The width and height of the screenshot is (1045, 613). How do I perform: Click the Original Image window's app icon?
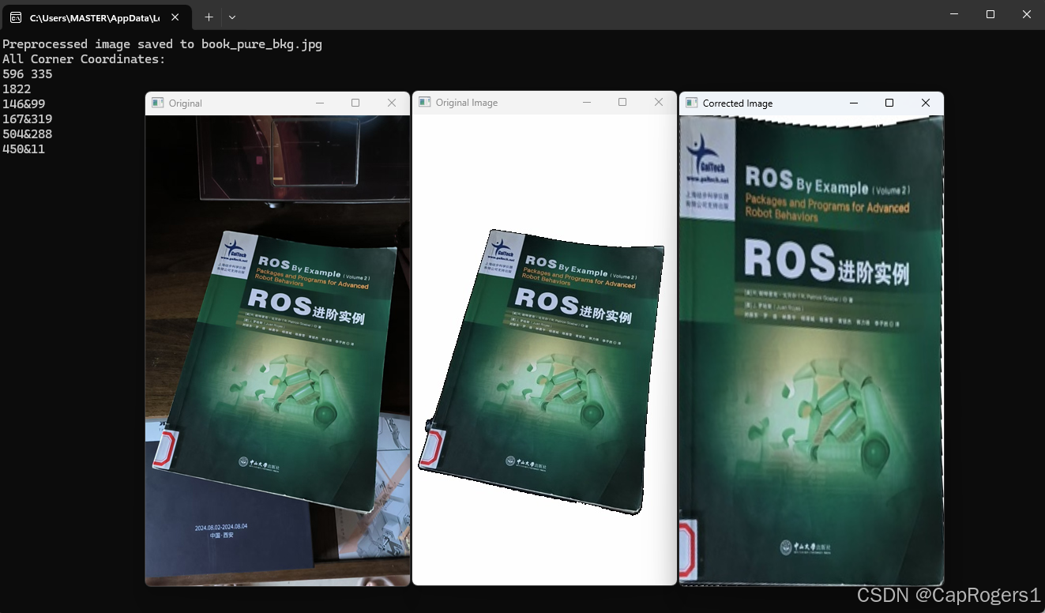[x=424, y=102]
